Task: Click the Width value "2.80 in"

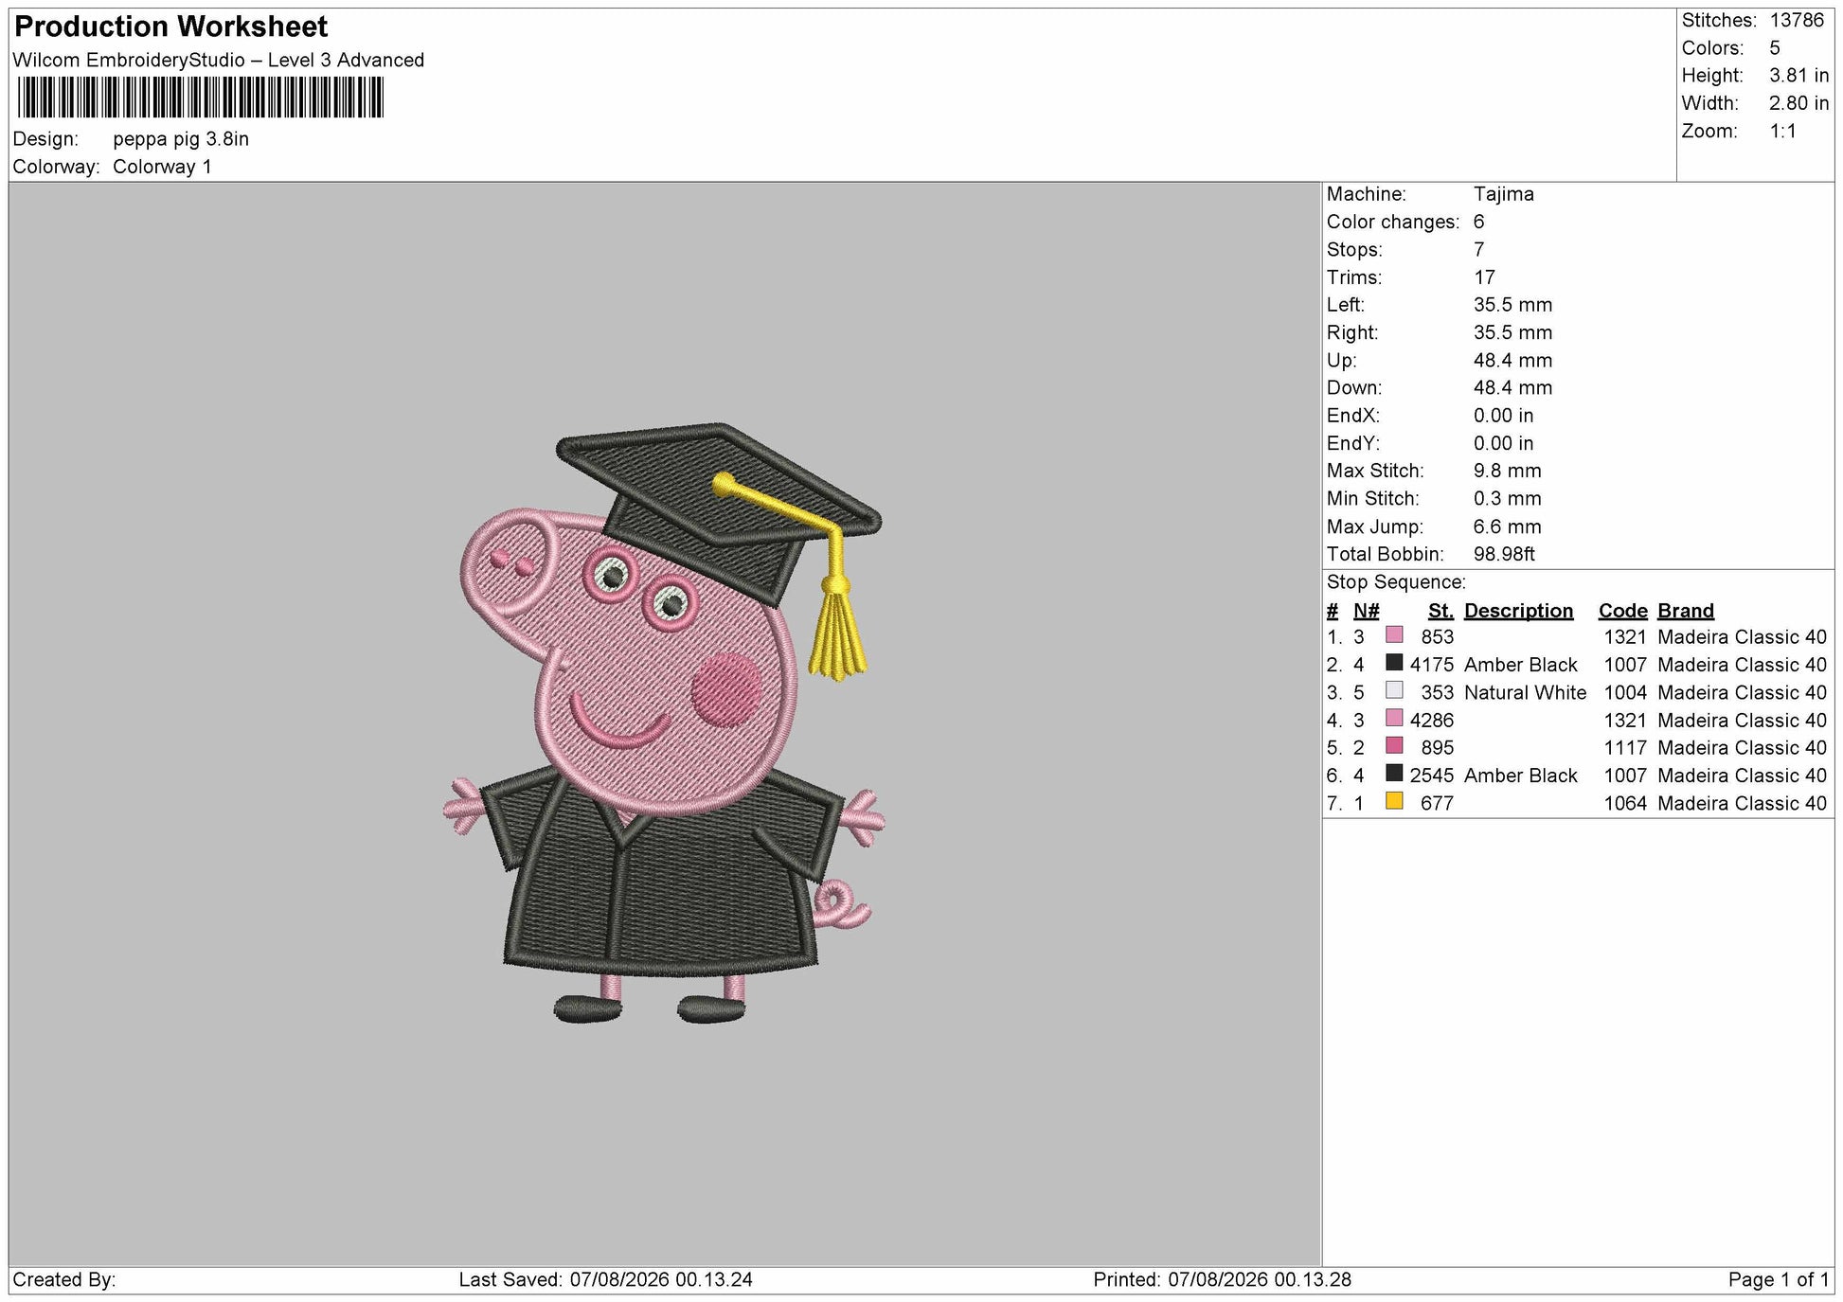Action: 1799,103
